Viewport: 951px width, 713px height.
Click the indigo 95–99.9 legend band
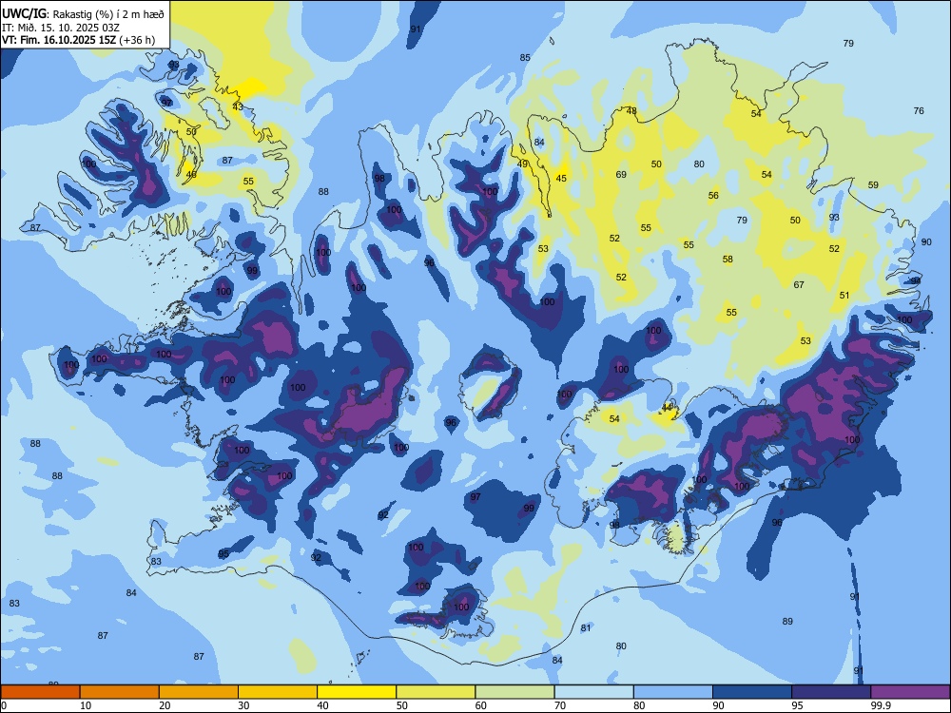pyautogui.click(x=831, y=692)
